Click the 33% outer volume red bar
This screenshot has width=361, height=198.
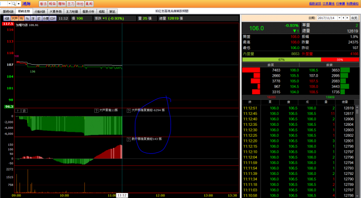coord(340,60)
